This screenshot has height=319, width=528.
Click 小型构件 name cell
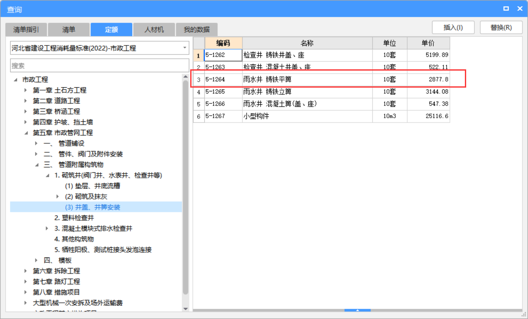pyautogui.click(x=307, y=116)
